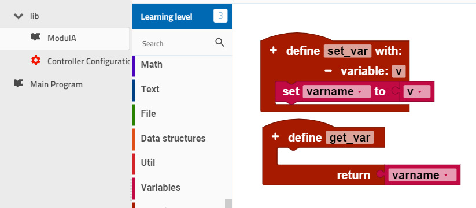Viewport: 476px width, 208px height.
Task: Edit the set_var function name field
Action: point(348,51)
